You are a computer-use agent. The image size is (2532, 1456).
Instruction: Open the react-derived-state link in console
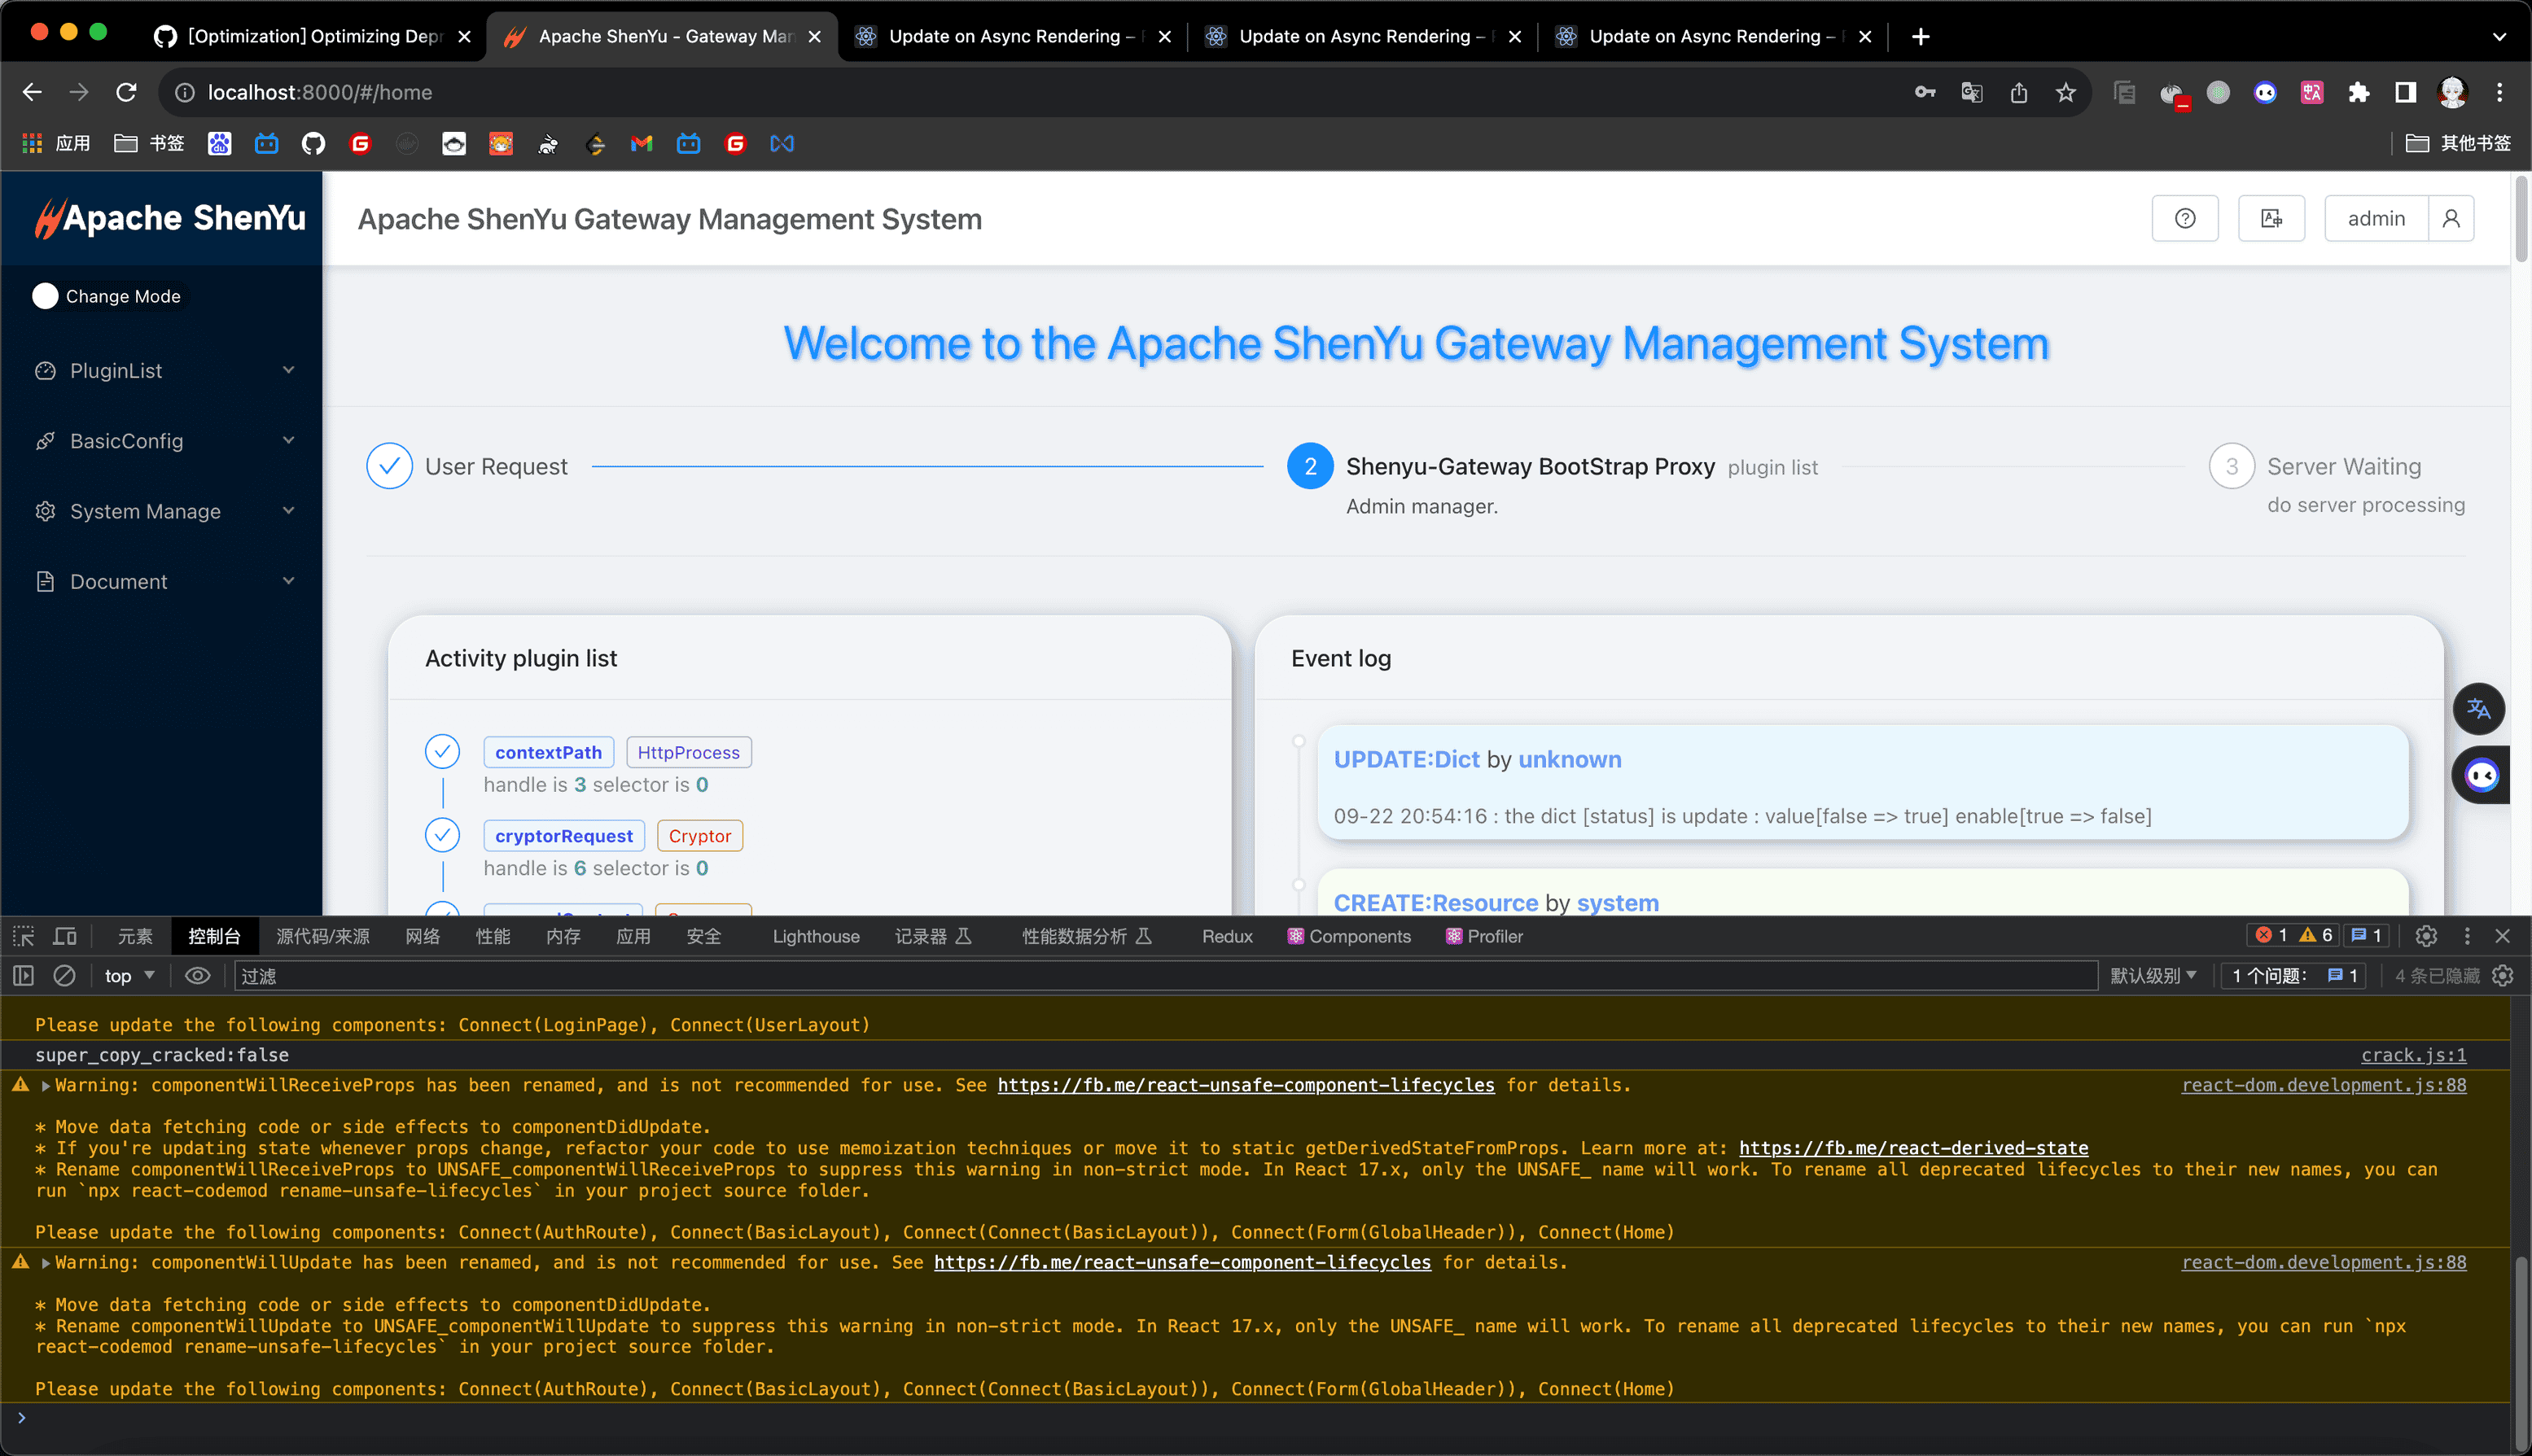1912,1148
